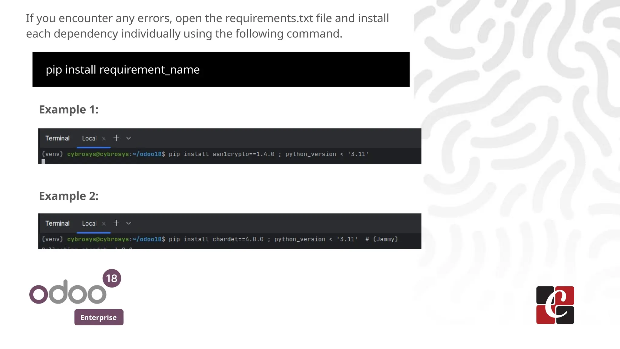
Task: Click the Odoo 18 logo
Action: (75, 287)
